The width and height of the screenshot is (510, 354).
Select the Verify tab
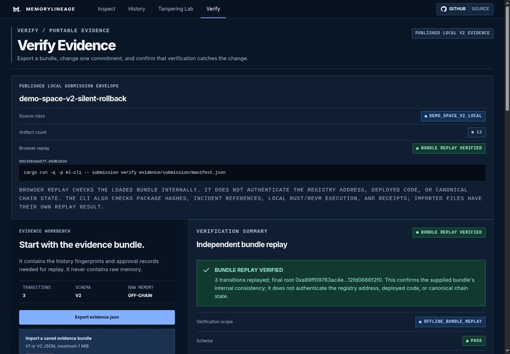tap(213, 9)
